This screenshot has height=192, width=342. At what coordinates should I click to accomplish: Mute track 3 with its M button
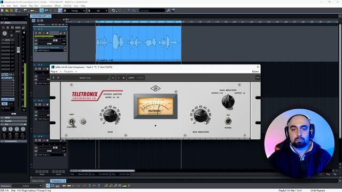click(x=40, y=105)
